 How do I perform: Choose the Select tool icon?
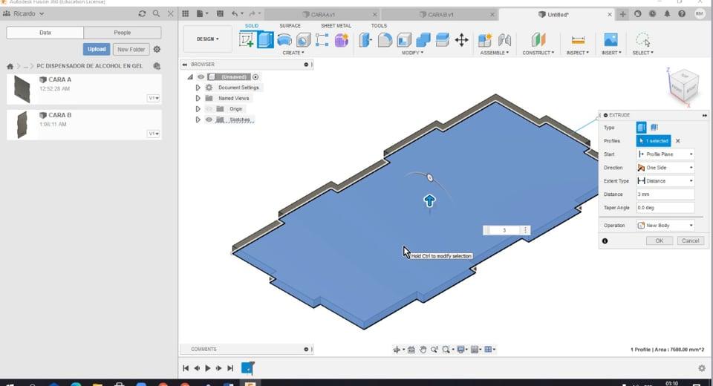click(x=642, y=40)
